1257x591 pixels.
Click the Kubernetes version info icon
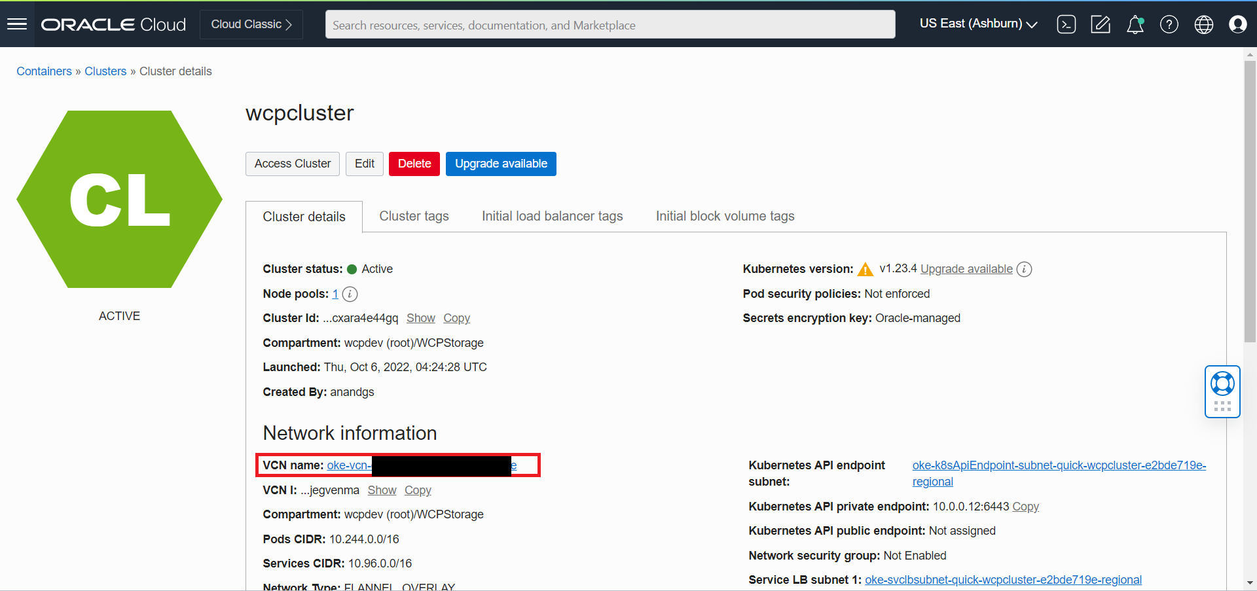pos(1025,269)
